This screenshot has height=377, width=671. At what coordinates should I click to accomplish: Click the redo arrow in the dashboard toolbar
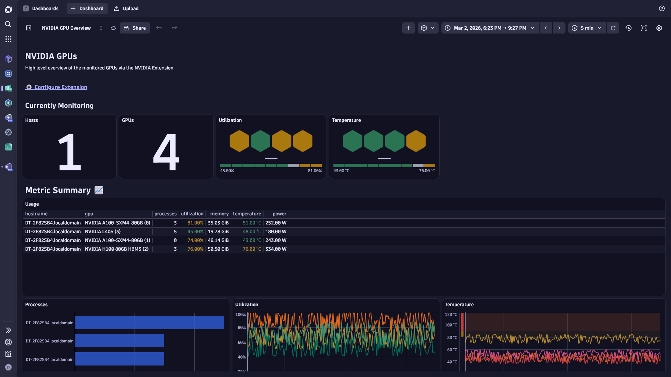coord(174,28)
